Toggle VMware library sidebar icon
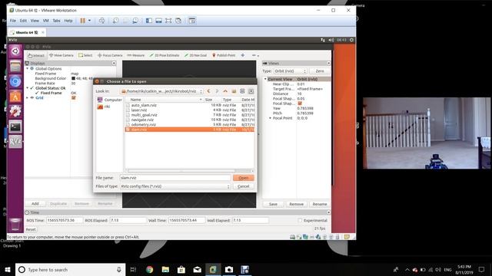This screenshot has height=276, width=492. (148, 21)
